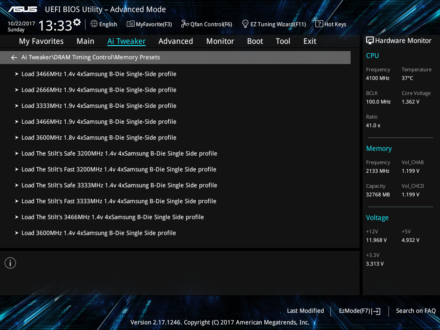This screenshot has width=440, height=330.
Task: Select the Exit tab
Action: click(310, 41)
